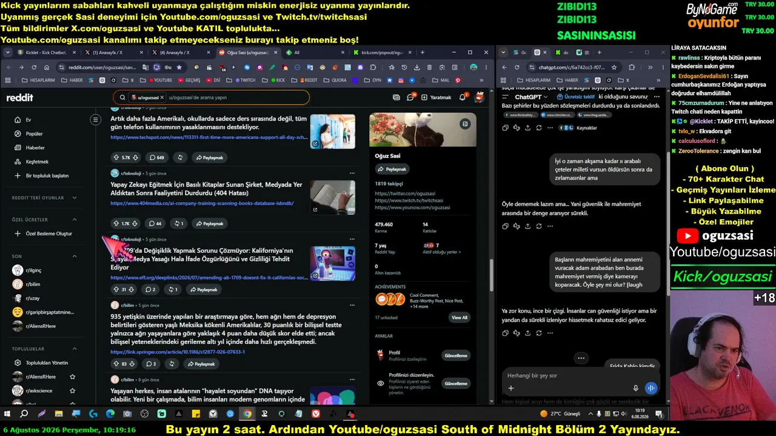
Task: Bookmark the Reddit page with star icon
Action: [x=179, y=67]
